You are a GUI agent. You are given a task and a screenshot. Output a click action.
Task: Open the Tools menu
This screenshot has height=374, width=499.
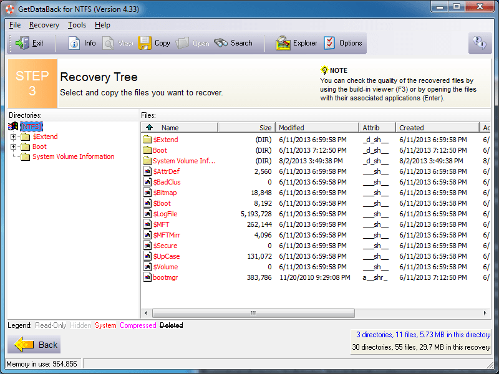click(77, 25)
